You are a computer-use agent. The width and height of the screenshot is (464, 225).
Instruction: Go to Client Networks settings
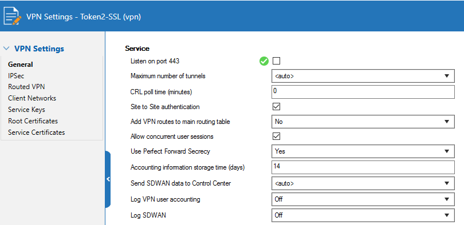point(32,98)
